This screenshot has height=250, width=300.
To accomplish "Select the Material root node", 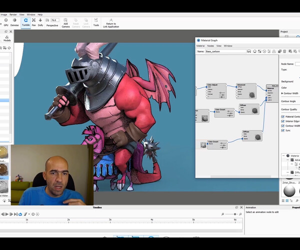I will click(x=272, y=93).
